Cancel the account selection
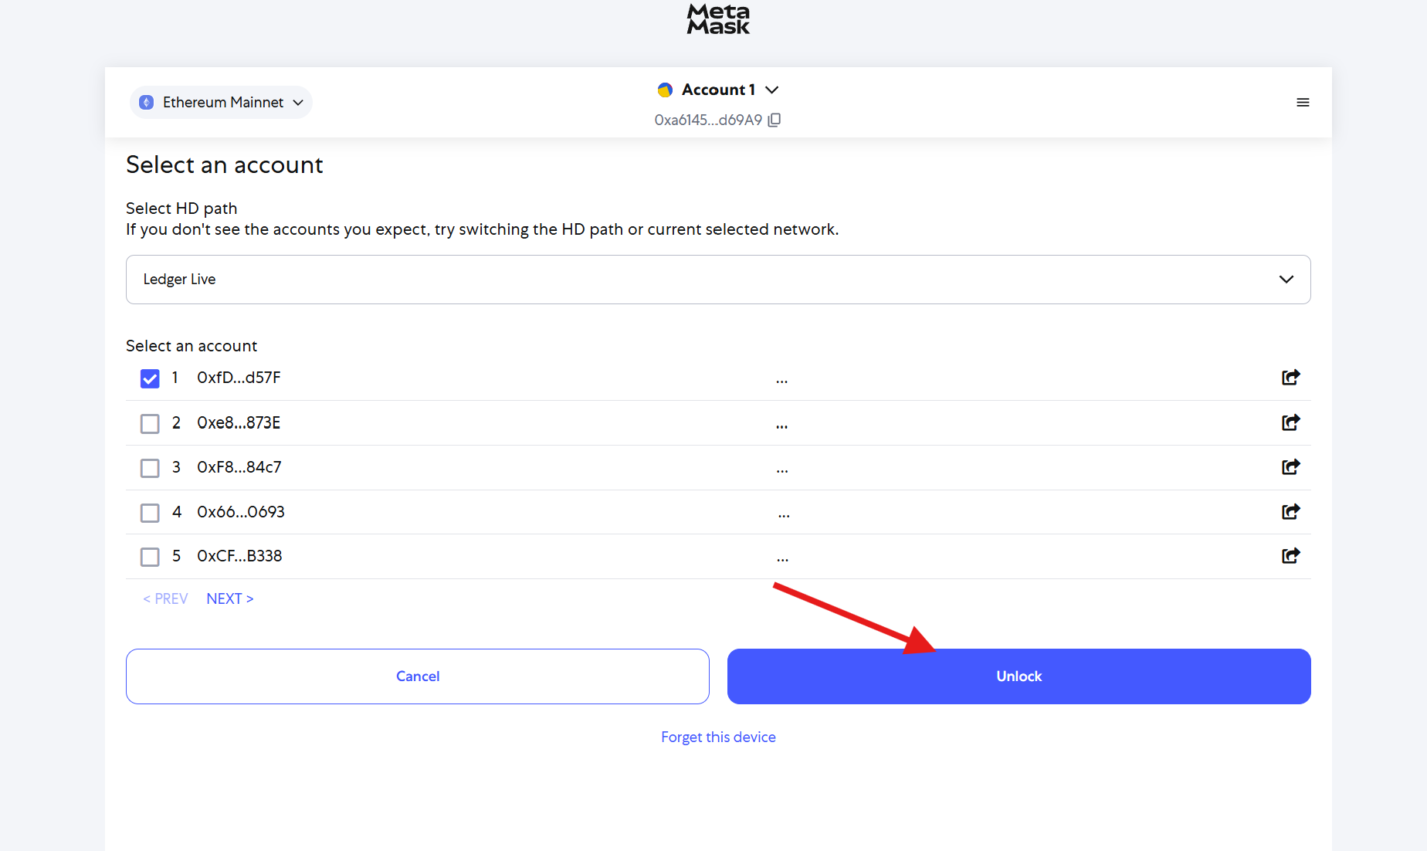The image size is (1427, 851). [418, 676]
